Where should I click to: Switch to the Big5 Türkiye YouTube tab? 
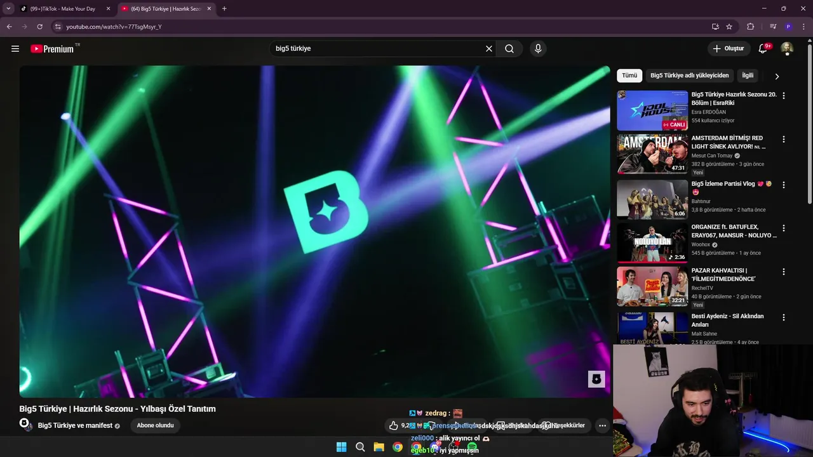(166, 9)
